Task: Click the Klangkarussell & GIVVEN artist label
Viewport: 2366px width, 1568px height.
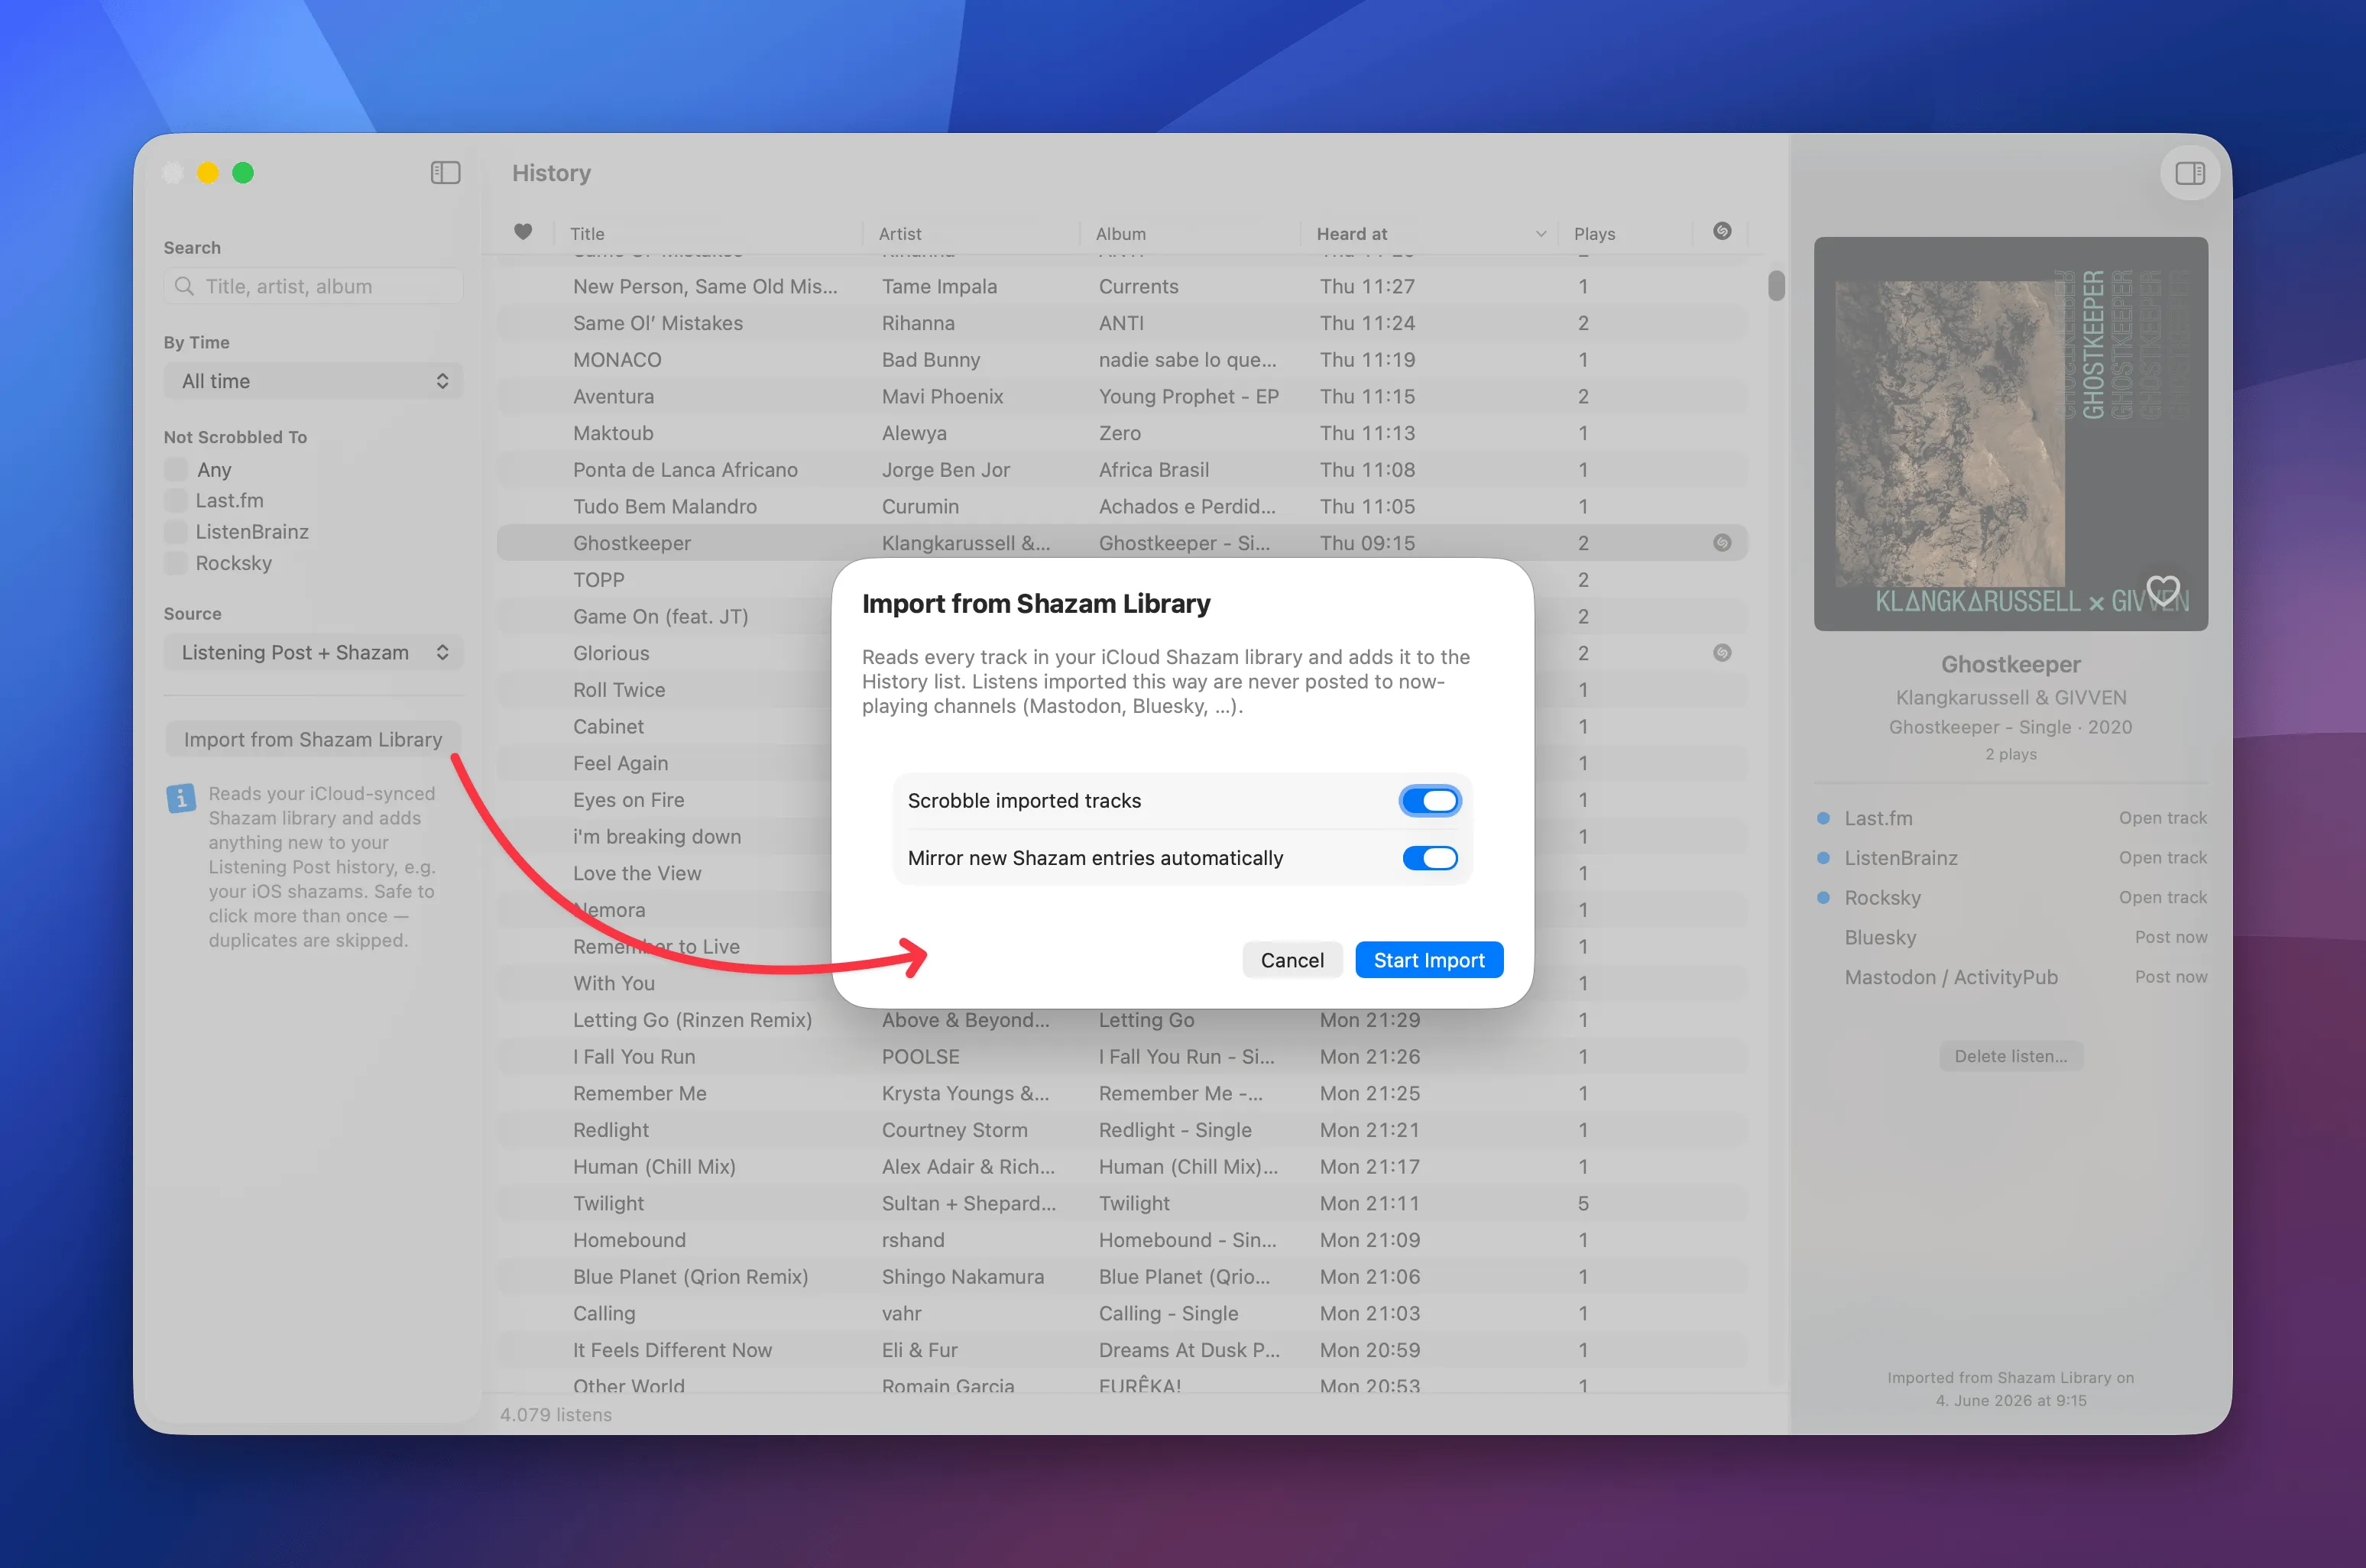Action: [2011, 698]
